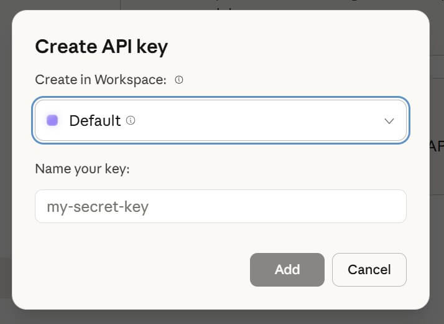The width and height of the screenshot is (444, 324).
Task: Click the Create in Workspace label
Action: point(101,80)
